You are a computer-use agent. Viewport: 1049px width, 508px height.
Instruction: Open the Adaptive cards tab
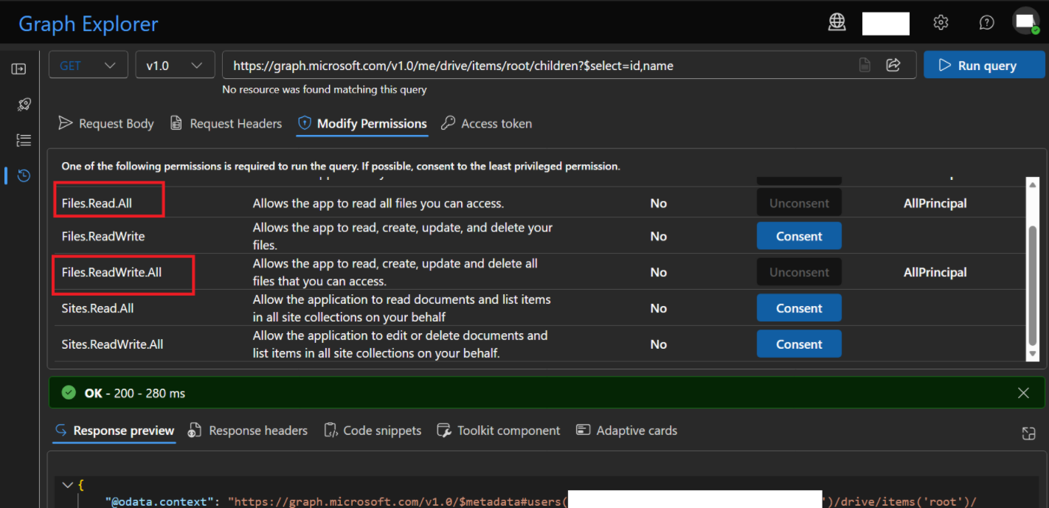626,431
